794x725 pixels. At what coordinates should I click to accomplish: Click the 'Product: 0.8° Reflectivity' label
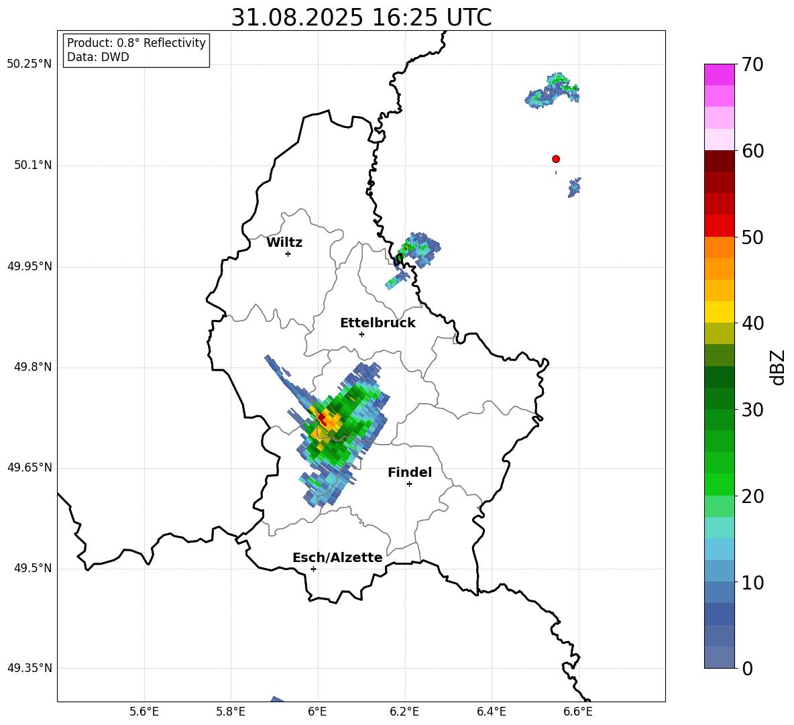(136, 43)
